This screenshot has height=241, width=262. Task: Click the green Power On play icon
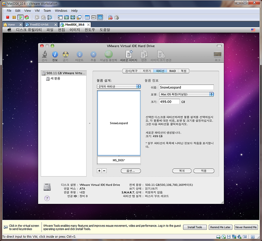click(20, 17)
